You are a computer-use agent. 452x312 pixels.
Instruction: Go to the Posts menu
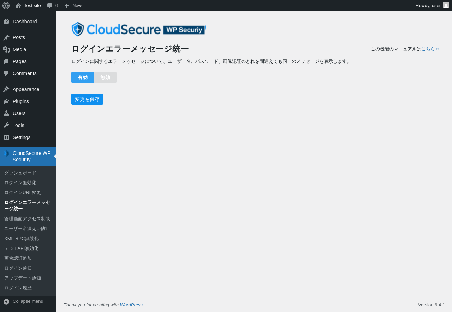pyautogui.click(x=19, y=37)
